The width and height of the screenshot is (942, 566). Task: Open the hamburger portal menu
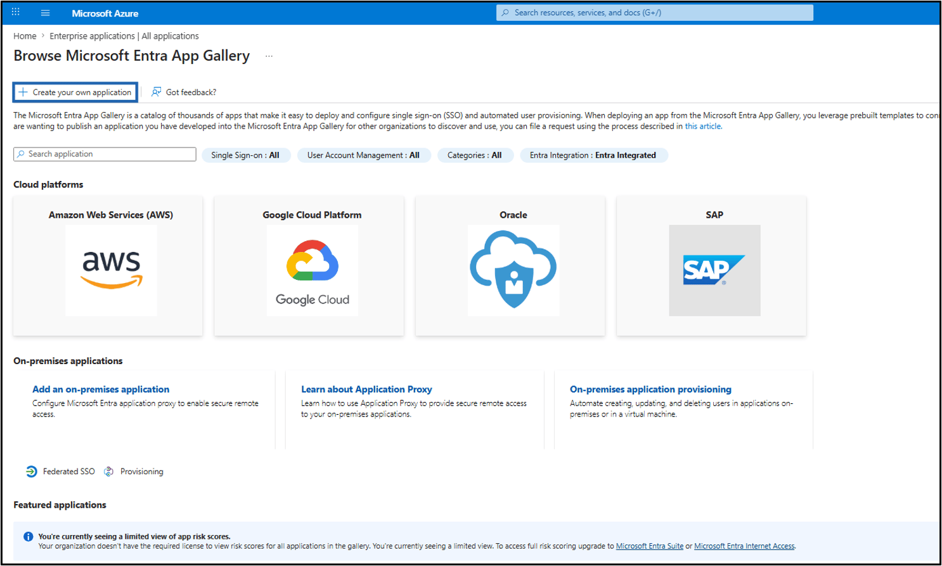pos(46,13)
